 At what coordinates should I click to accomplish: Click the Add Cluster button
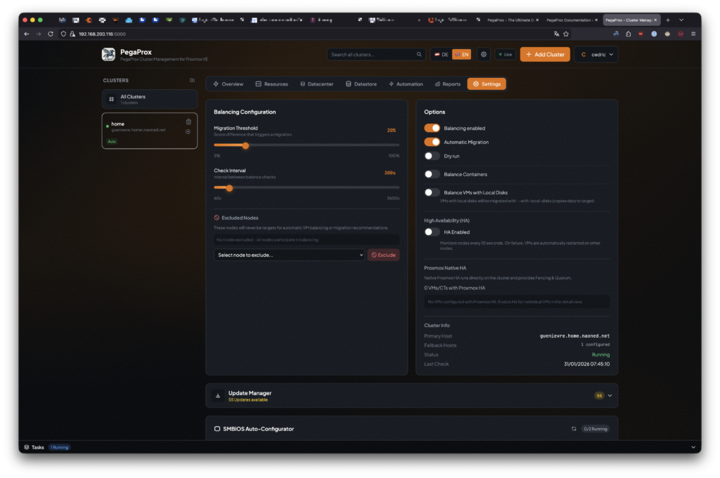pos(545,54)
